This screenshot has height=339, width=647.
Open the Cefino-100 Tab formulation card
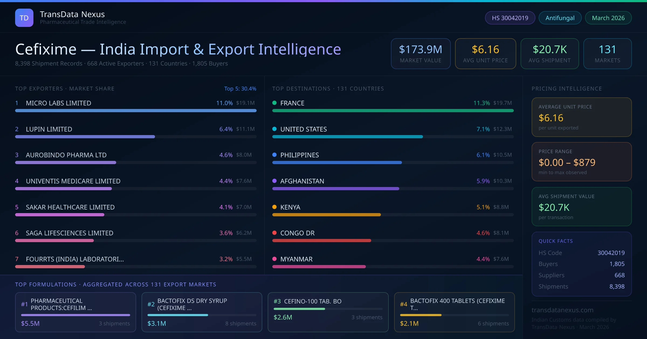328,312
